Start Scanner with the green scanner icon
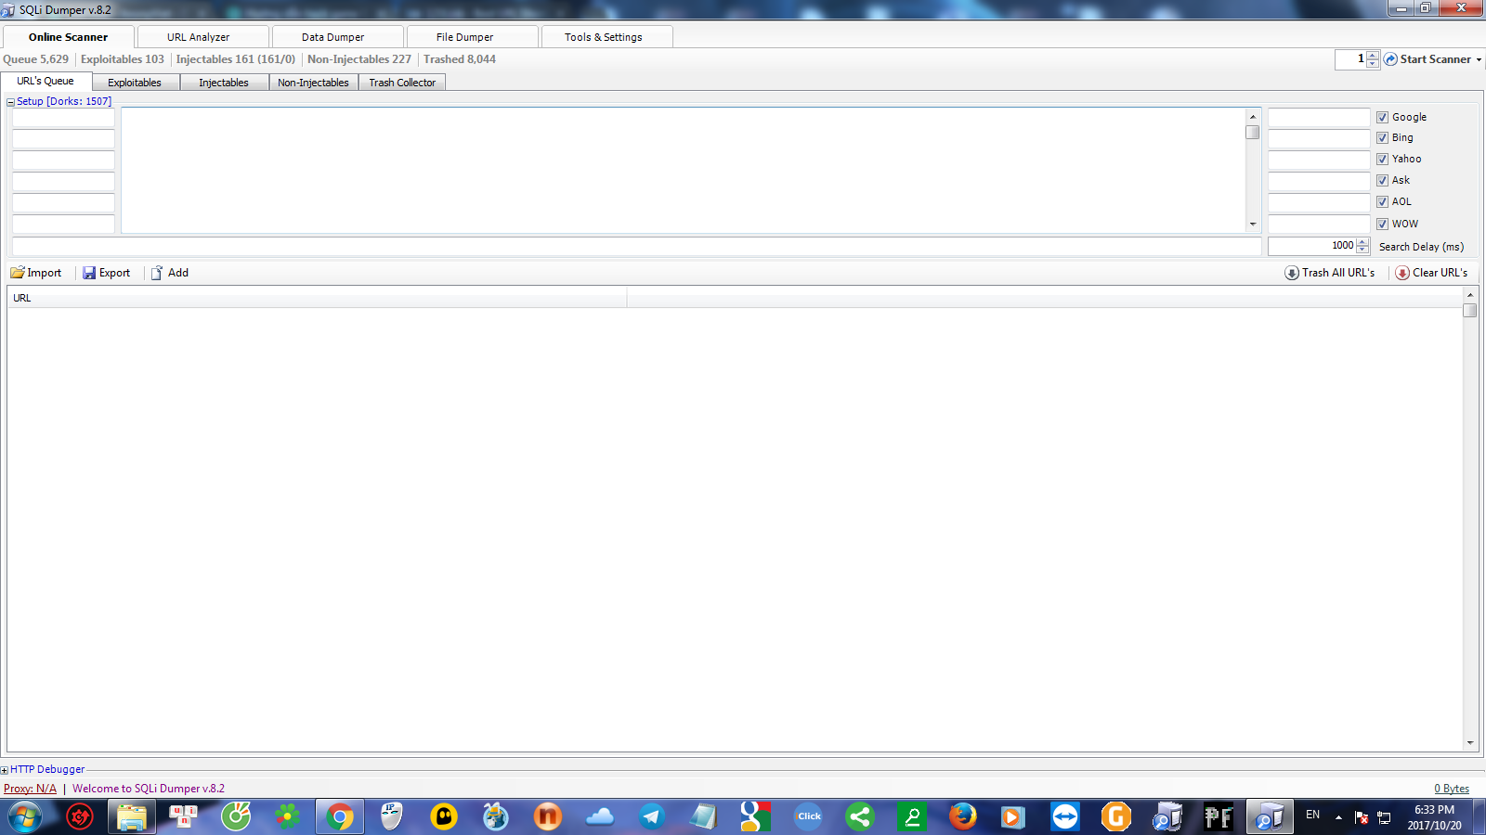The image size is (1486, 835). (1390, 58)
